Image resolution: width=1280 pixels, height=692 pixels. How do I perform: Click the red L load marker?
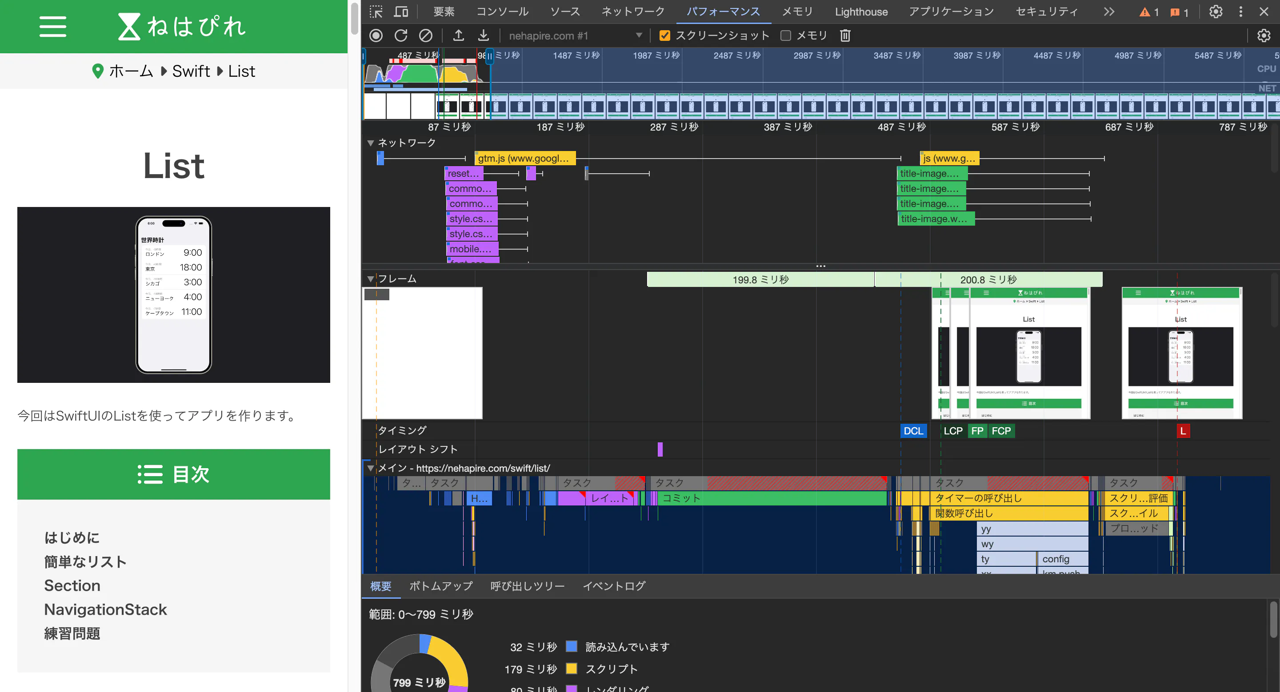tap(1183, 431)
